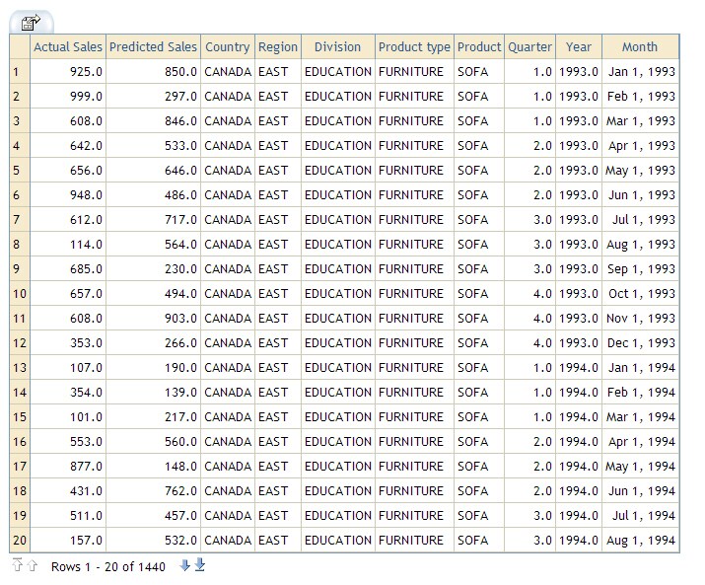
Task: Select Actual Sales cell 948.0
Action: (68, 195)
